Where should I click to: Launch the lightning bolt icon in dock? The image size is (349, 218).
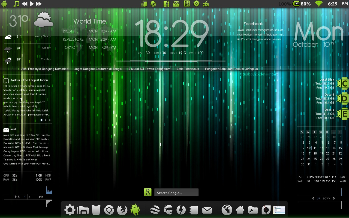click(x=181, y=210)
